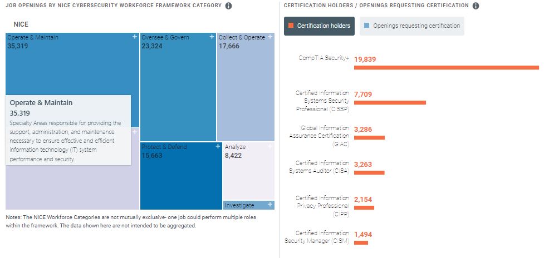Screen dimensions: 544x258
Task: Open the info icon beside Certification Holders heading
Action: click(476, 6)
